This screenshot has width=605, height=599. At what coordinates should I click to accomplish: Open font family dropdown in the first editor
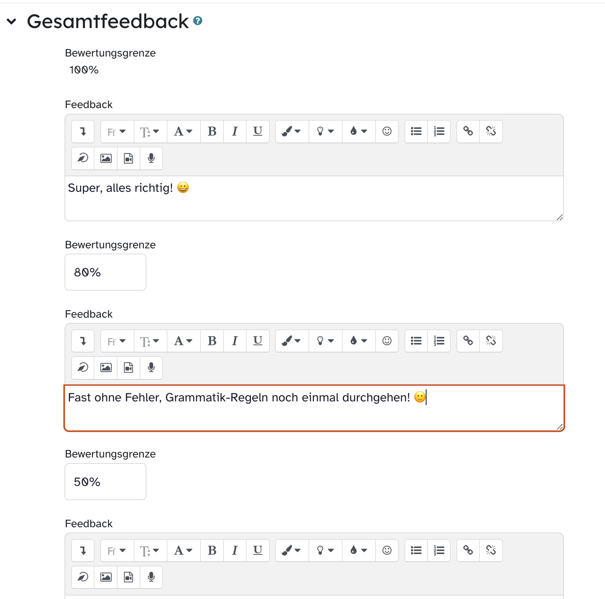(x=117, y=132)
